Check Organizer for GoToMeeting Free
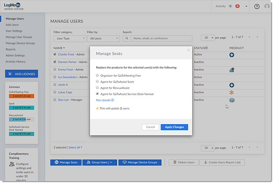This screenshot has width=274, height=184. [97, 75]
